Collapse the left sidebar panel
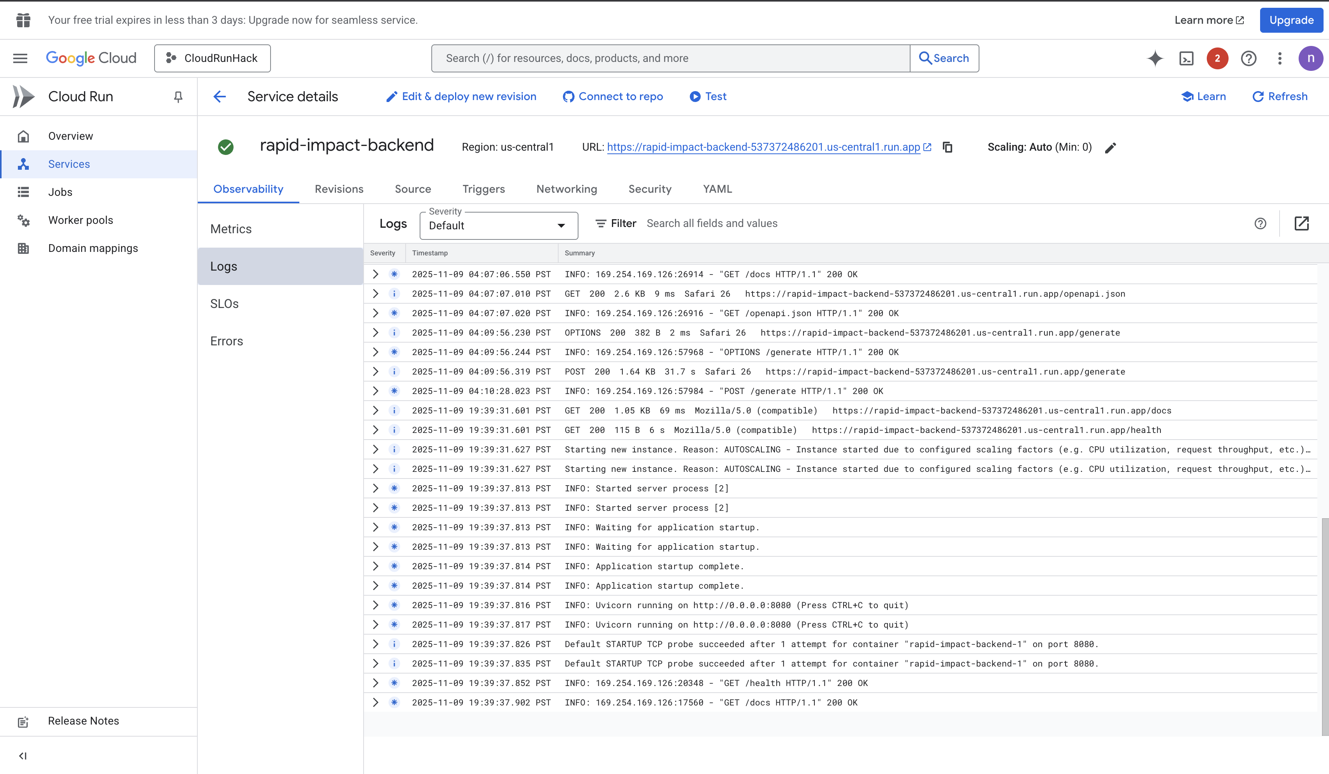 (x=23, y=756)
